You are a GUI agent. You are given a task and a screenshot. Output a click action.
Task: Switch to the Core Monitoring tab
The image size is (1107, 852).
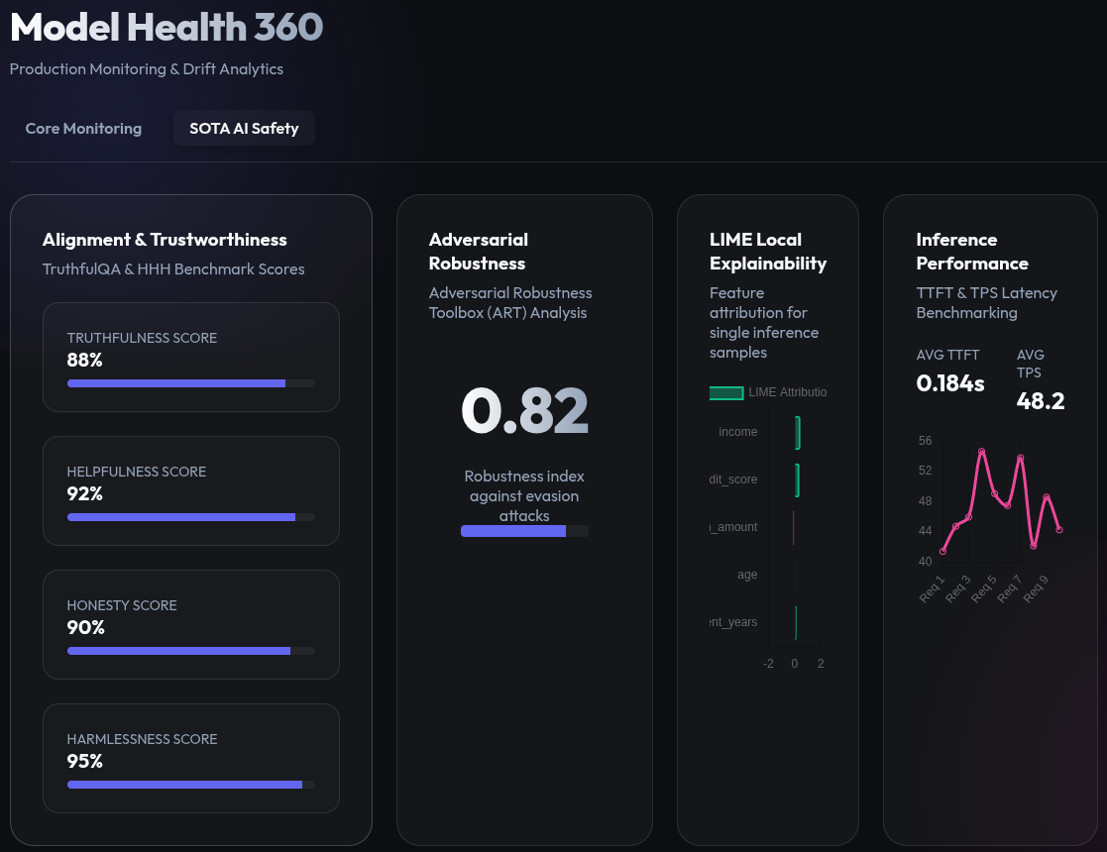click(83, 128)
